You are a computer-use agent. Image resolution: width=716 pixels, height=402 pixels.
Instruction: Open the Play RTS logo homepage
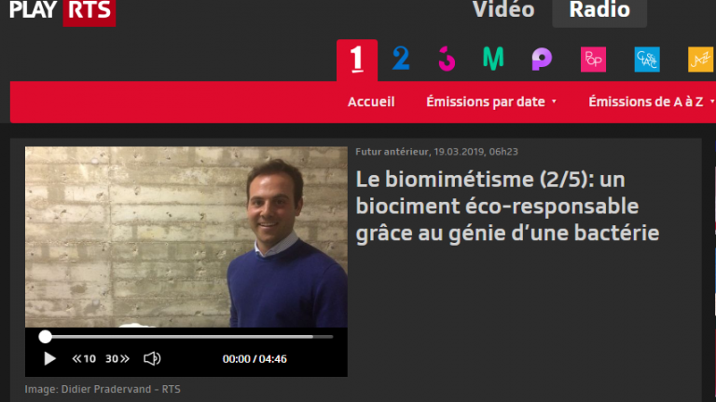pos(62,11)
